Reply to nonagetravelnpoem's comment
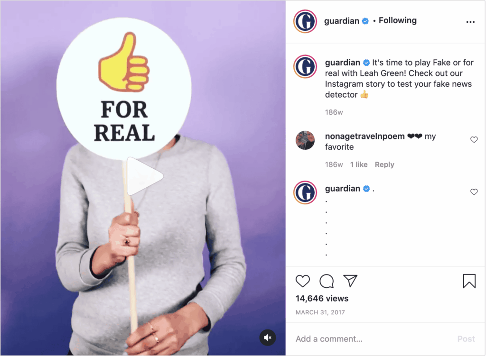Image resolution: width=486 pixels, height=356 pixels. (x=384, y=164)
